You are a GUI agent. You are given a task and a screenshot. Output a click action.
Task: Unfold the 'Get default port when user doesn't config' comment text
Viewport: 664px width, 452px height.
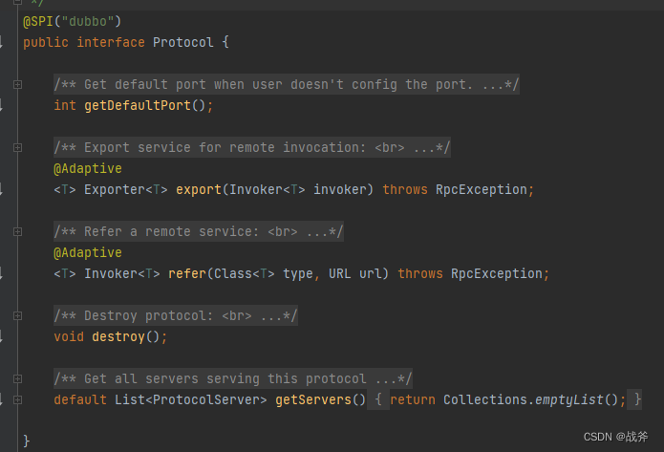(x=287, y=84)
